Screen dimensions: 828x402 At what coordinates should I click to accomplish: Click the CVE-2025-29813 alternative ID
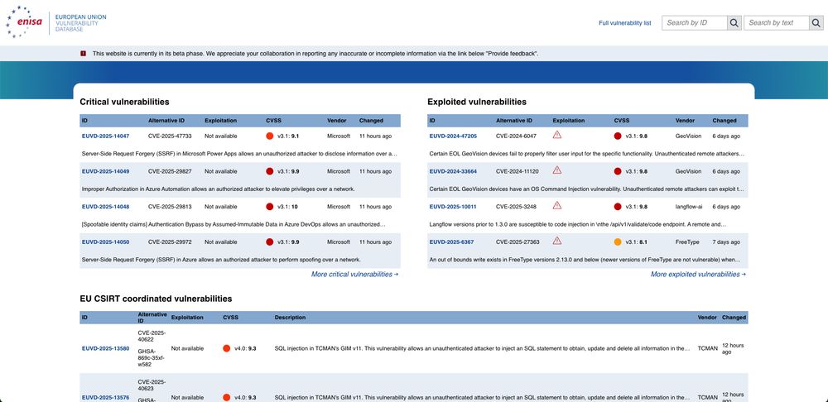coord(170,207)
